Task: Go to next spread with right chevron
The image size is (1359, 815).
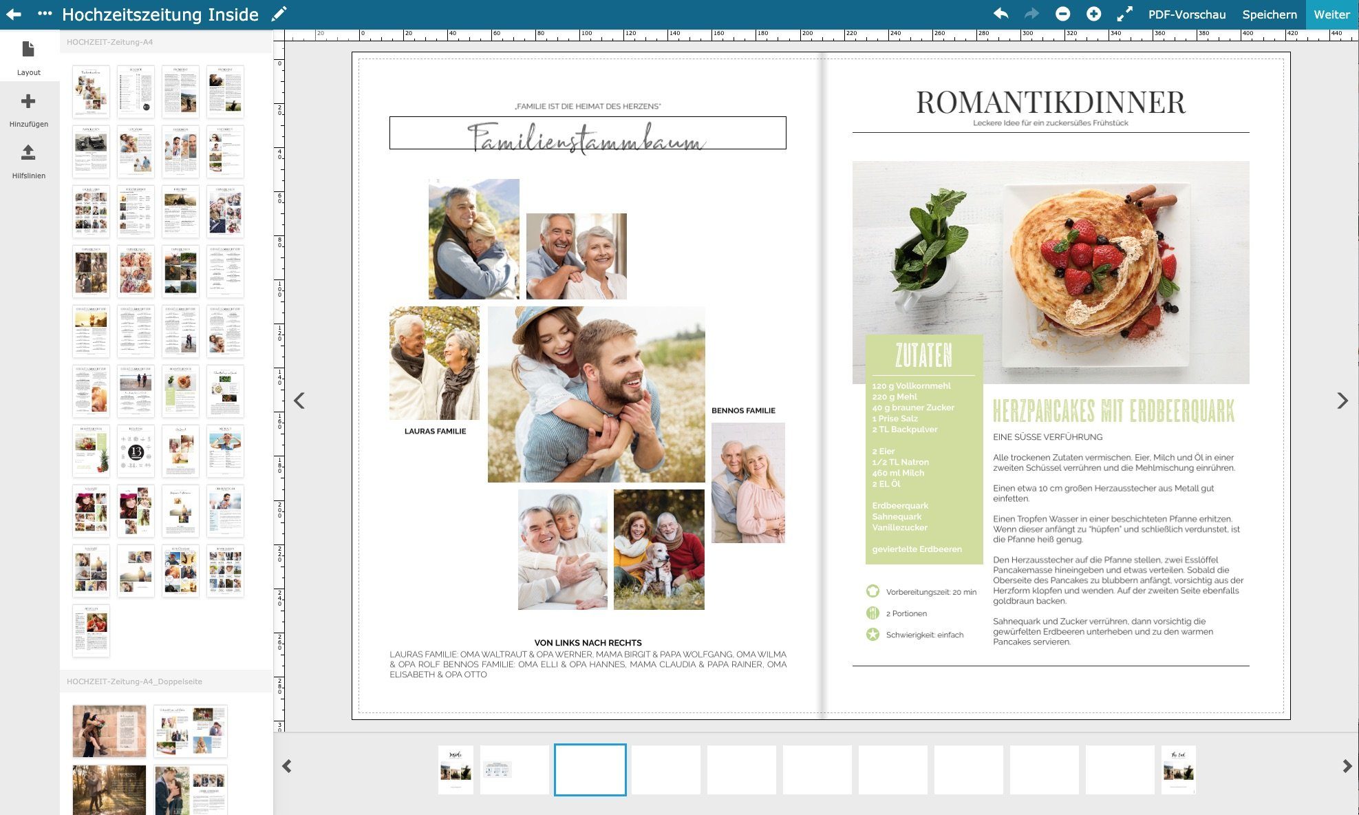Action: tap(1342, 401)
